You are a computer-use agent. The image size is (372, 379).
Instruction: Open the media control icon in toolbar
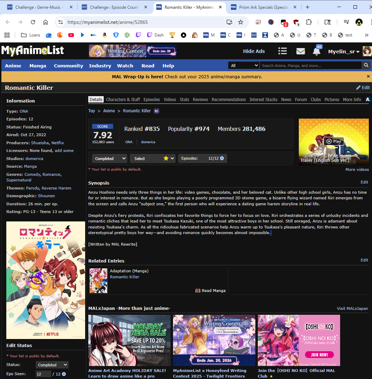(x=346, y=22)
